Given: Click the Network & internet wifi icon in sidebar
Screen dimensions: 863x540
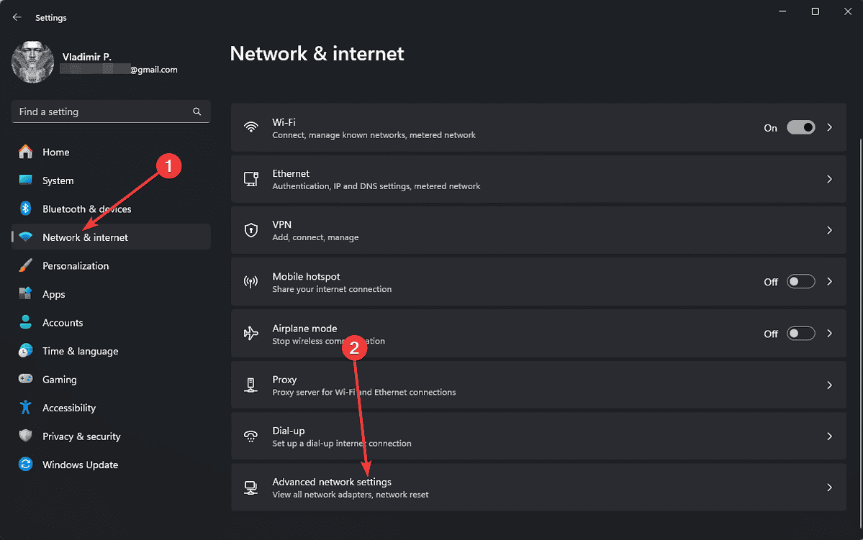Looking at the screenshot, I should click(25, 237).
